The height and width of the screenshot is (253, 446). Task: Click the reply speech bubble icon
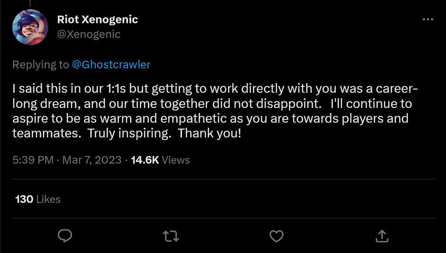coord(65,236)
